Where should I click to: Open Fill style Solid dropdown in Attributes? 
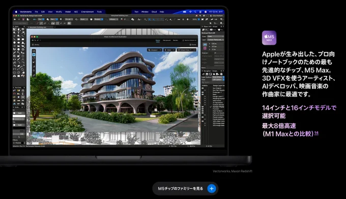coord(19,113)
